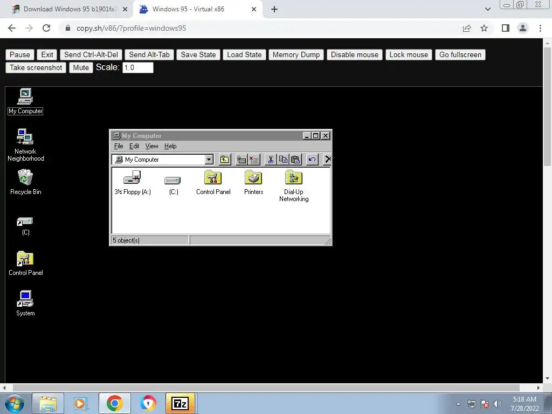Screen dimensions: 552x414
Task: Select Network Neighborhood desktop icon
Action: click(x=25, y=145)
